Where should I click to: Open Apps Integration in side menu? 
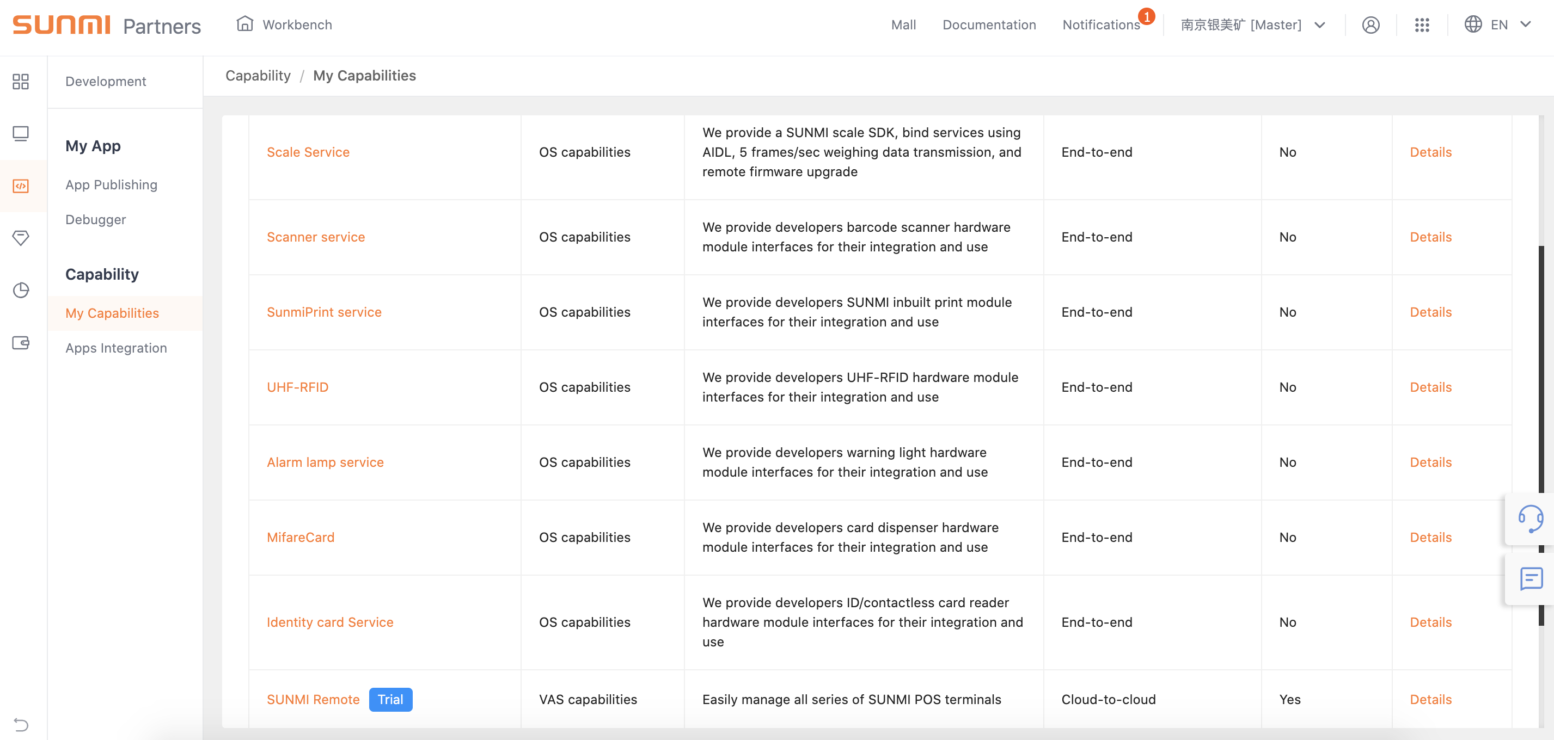(x=116, y=348)
